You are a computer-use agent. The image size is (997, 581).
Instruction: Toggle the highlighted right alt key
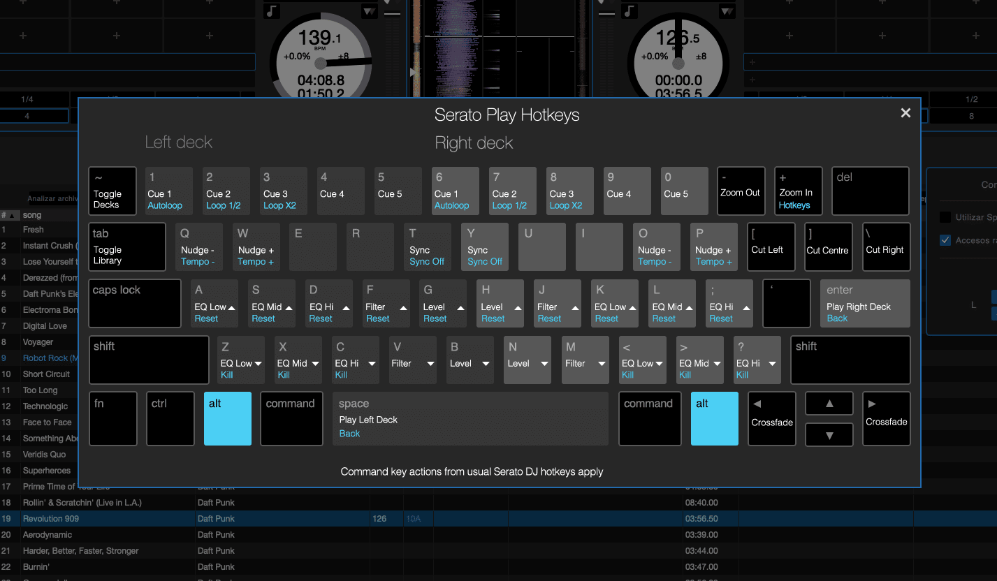(x=715, y=418)
